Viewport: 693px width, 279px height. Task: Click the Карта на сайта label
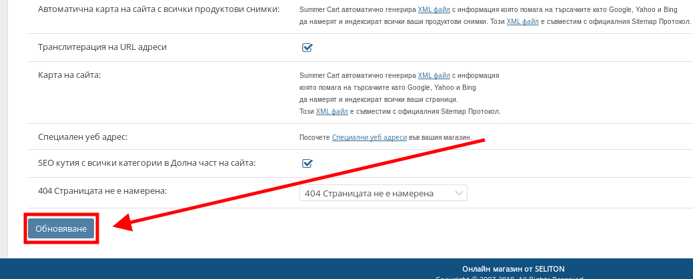pyautogui.click(x=69, y=75)
